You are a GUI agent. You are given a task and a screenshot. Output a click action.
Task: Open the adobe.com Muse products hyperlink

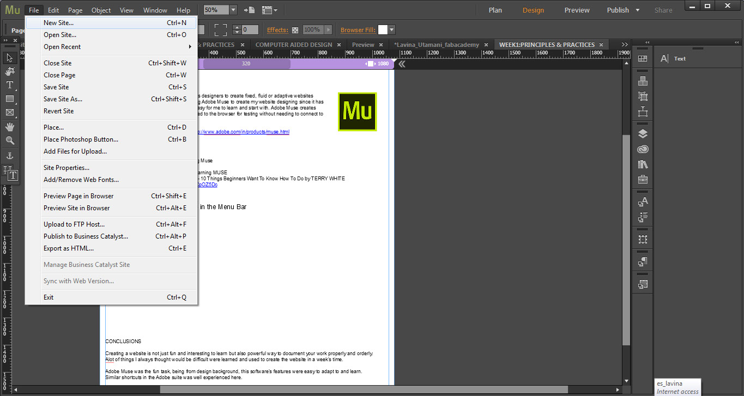[x=243, y=132]
